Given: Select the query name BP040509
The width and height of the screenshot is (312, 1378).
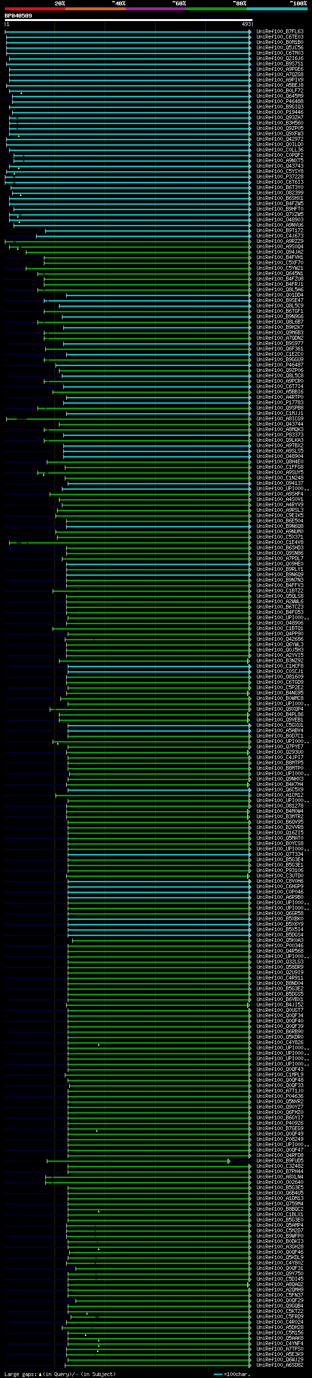Looking at the screenshot, I should (18, 16).
